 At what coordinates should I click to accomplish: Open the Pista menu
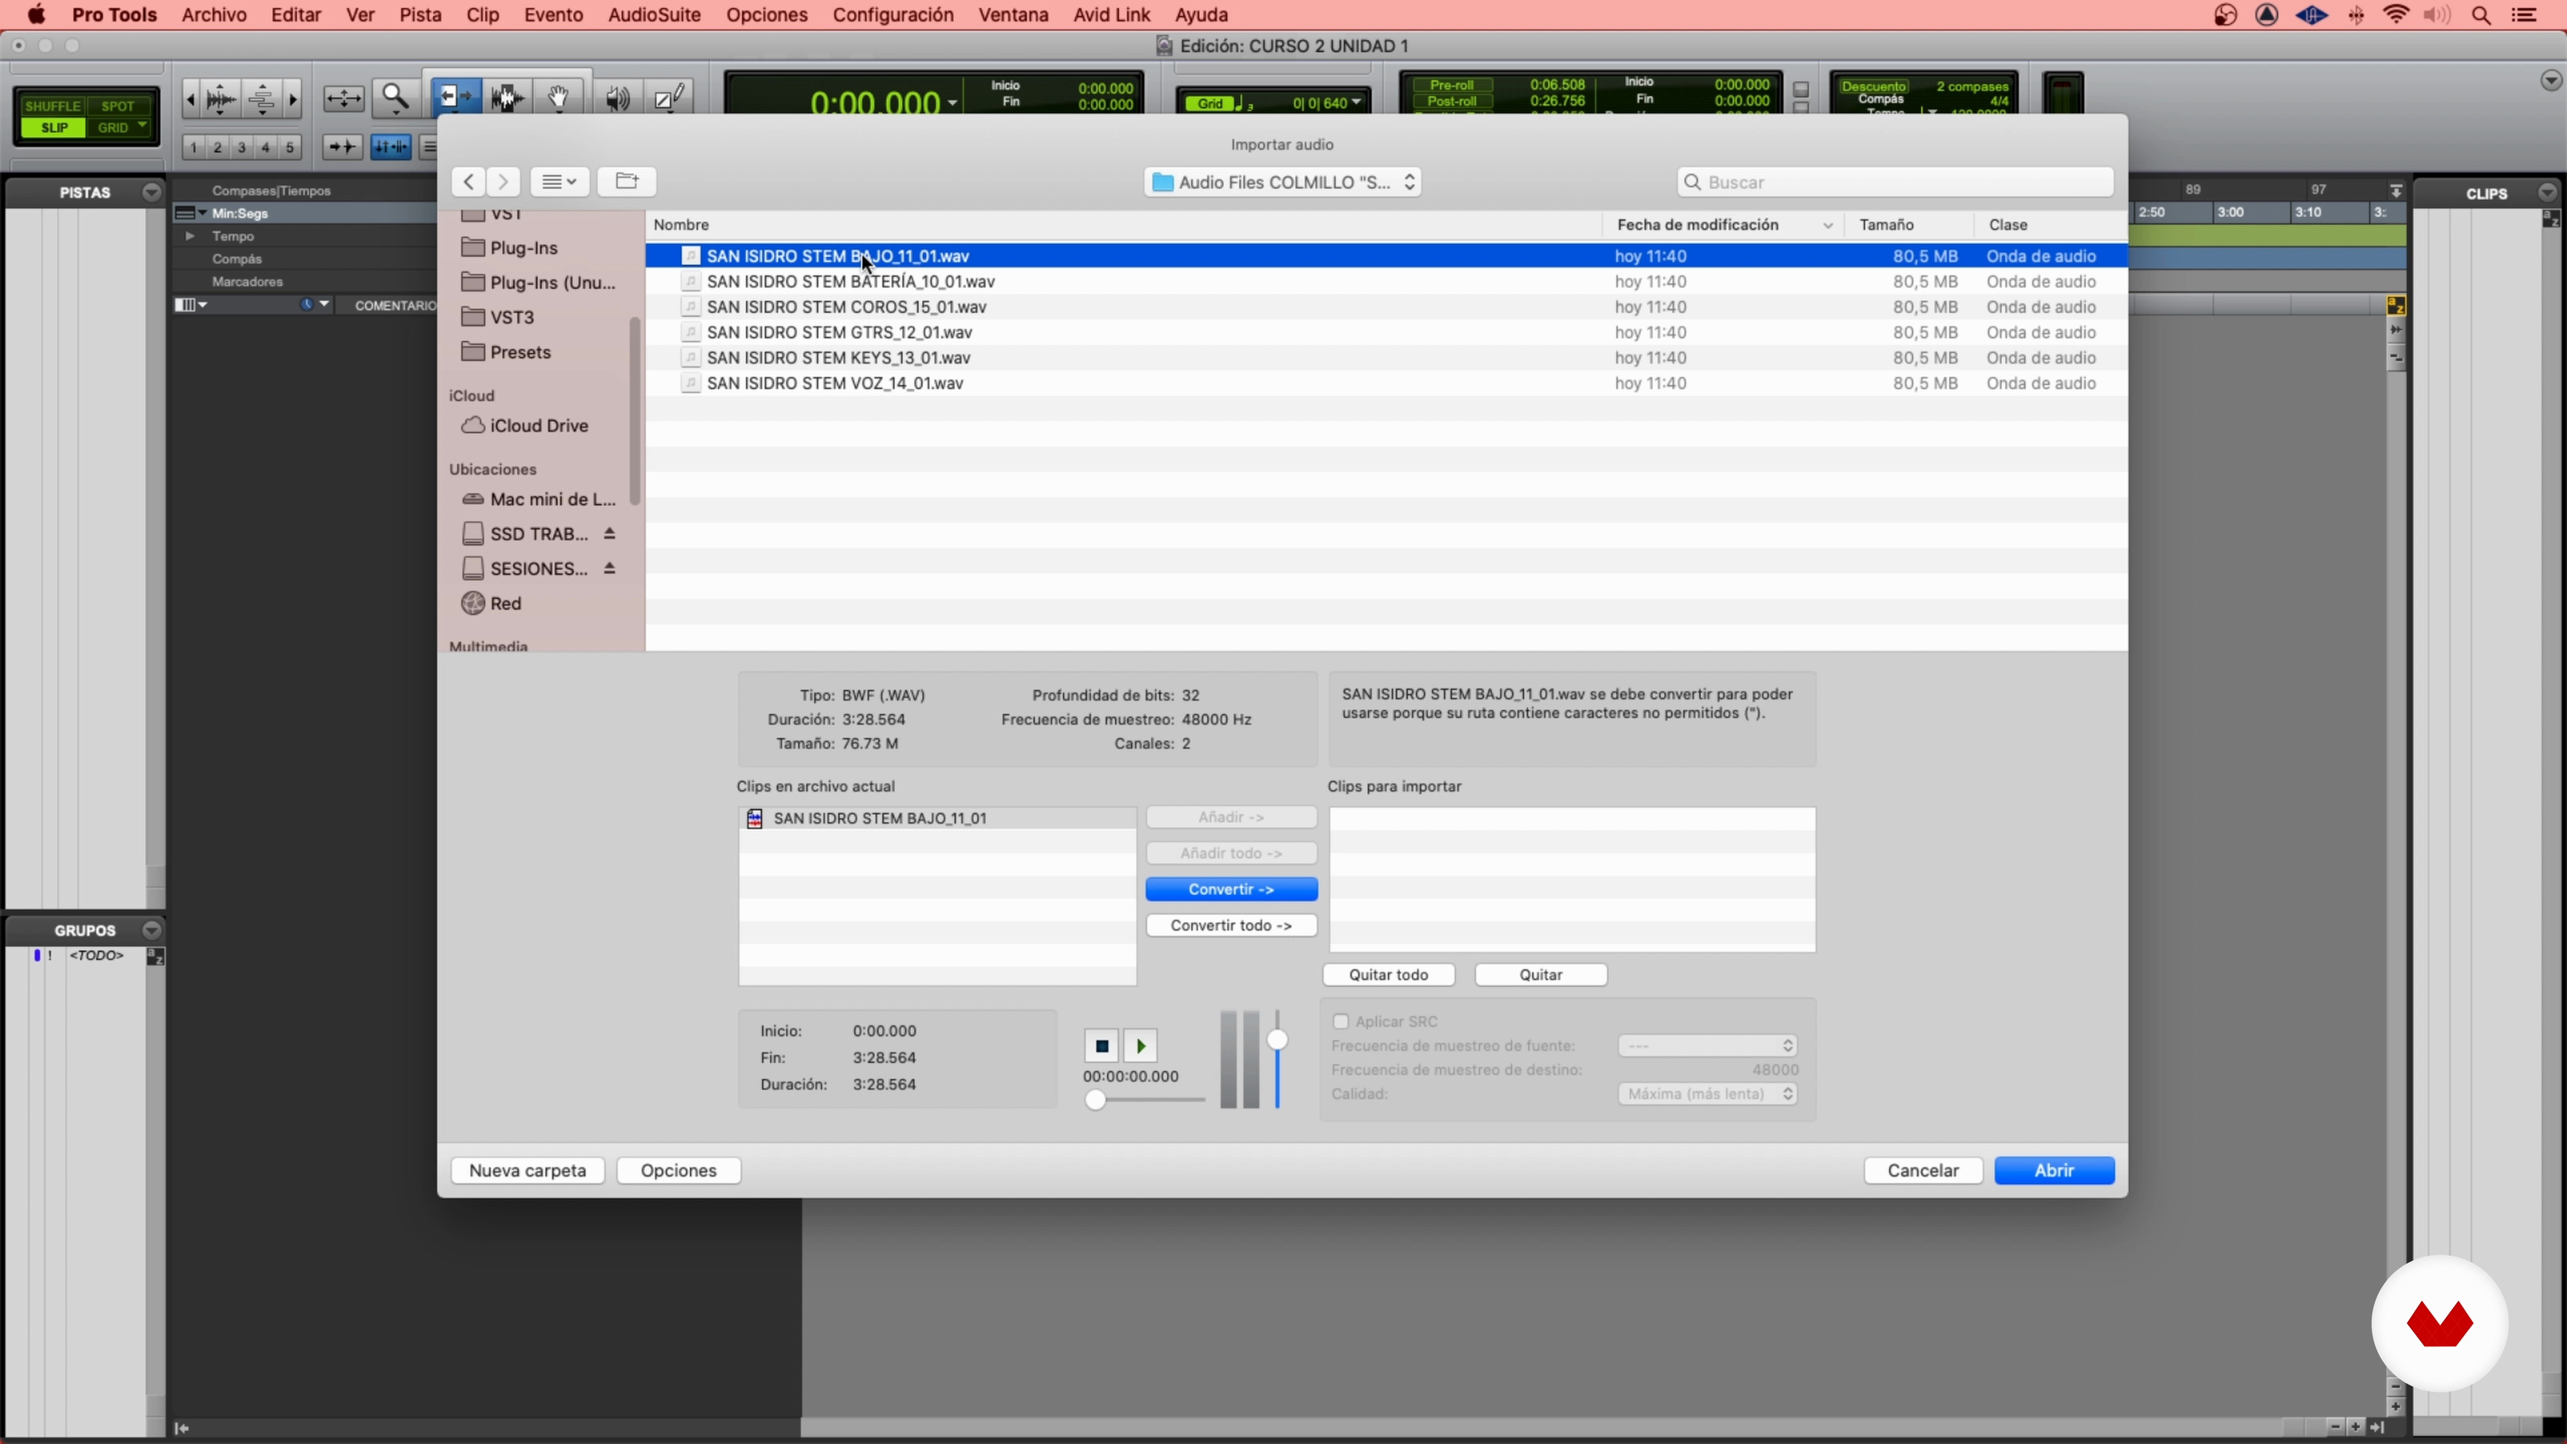(x=420, y=15)
